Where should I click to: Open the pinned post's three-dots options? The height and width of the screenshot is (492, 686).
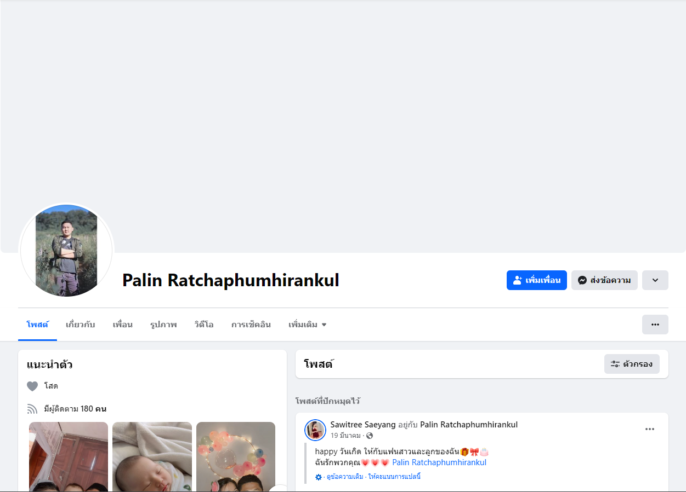tap(650, 429)
